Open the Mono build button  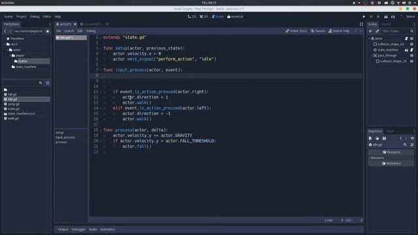[x=410, y=16]
